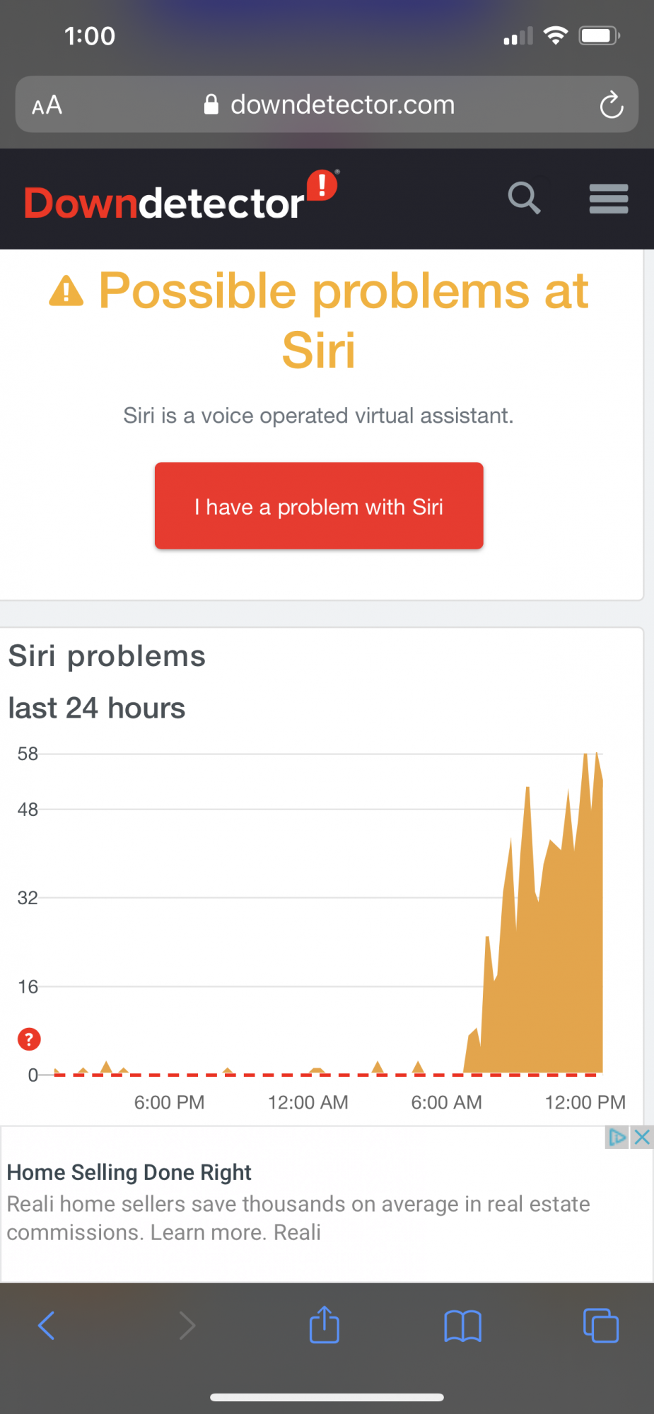Tap the iOS home indicator bar
This screenshot has width=654, height=1414.
click(x=327, y=1397)
